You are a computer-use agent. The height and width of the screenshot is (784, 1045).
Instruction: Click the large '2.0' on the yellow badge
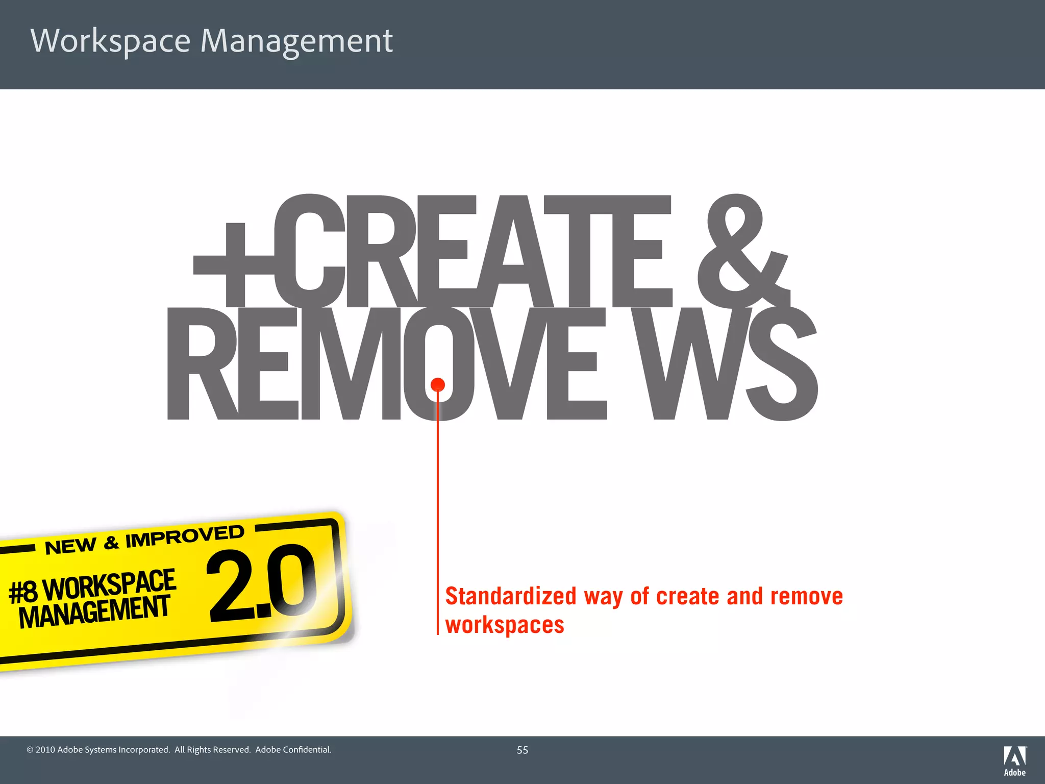click(262, 584)
